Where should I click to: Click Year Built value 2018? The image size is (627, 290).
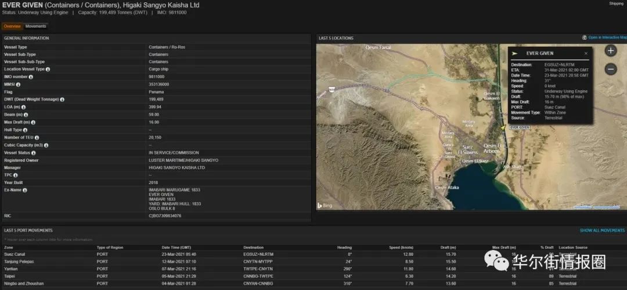153,183
